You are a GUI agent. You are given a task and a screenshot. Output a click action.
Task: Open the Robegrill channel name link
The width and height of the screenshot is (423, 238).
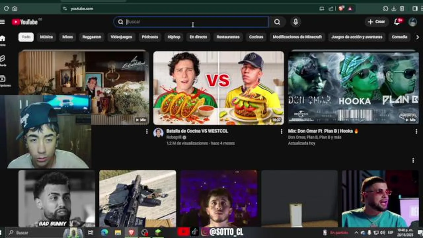(174, 137)
